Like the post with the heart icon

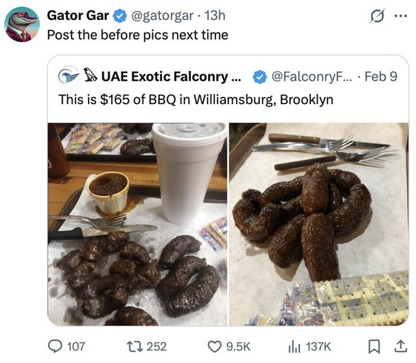coord(214,347)
